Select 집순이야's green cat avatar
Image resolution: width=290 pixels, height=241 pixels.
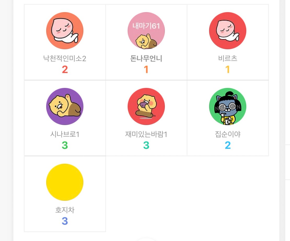(228, 107)
